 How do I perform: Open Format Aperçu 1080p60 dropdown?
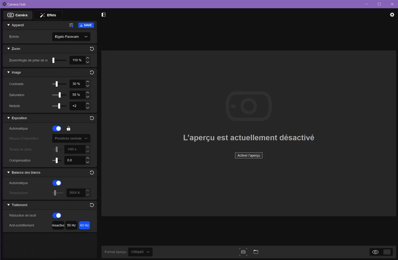click(140, 252)
